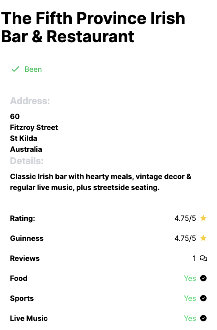The width and height of the screenshot is (217, 330).
Task: Click the St Kilda address line
Action: 24,138
